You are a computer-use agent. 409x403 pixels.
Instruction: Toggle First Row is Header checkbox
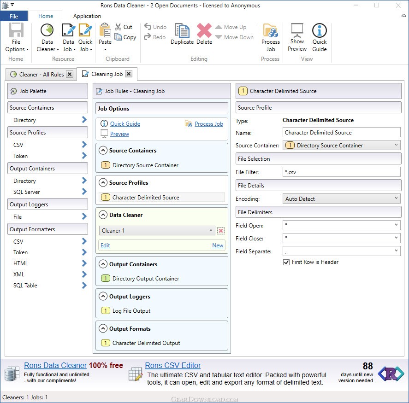[286, 263]
